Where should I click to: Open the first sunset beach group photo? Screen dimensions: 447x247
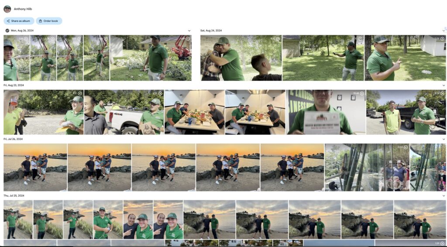(35, 168)
